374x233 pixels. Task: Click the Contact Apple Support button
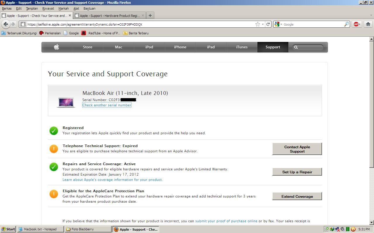297,149
